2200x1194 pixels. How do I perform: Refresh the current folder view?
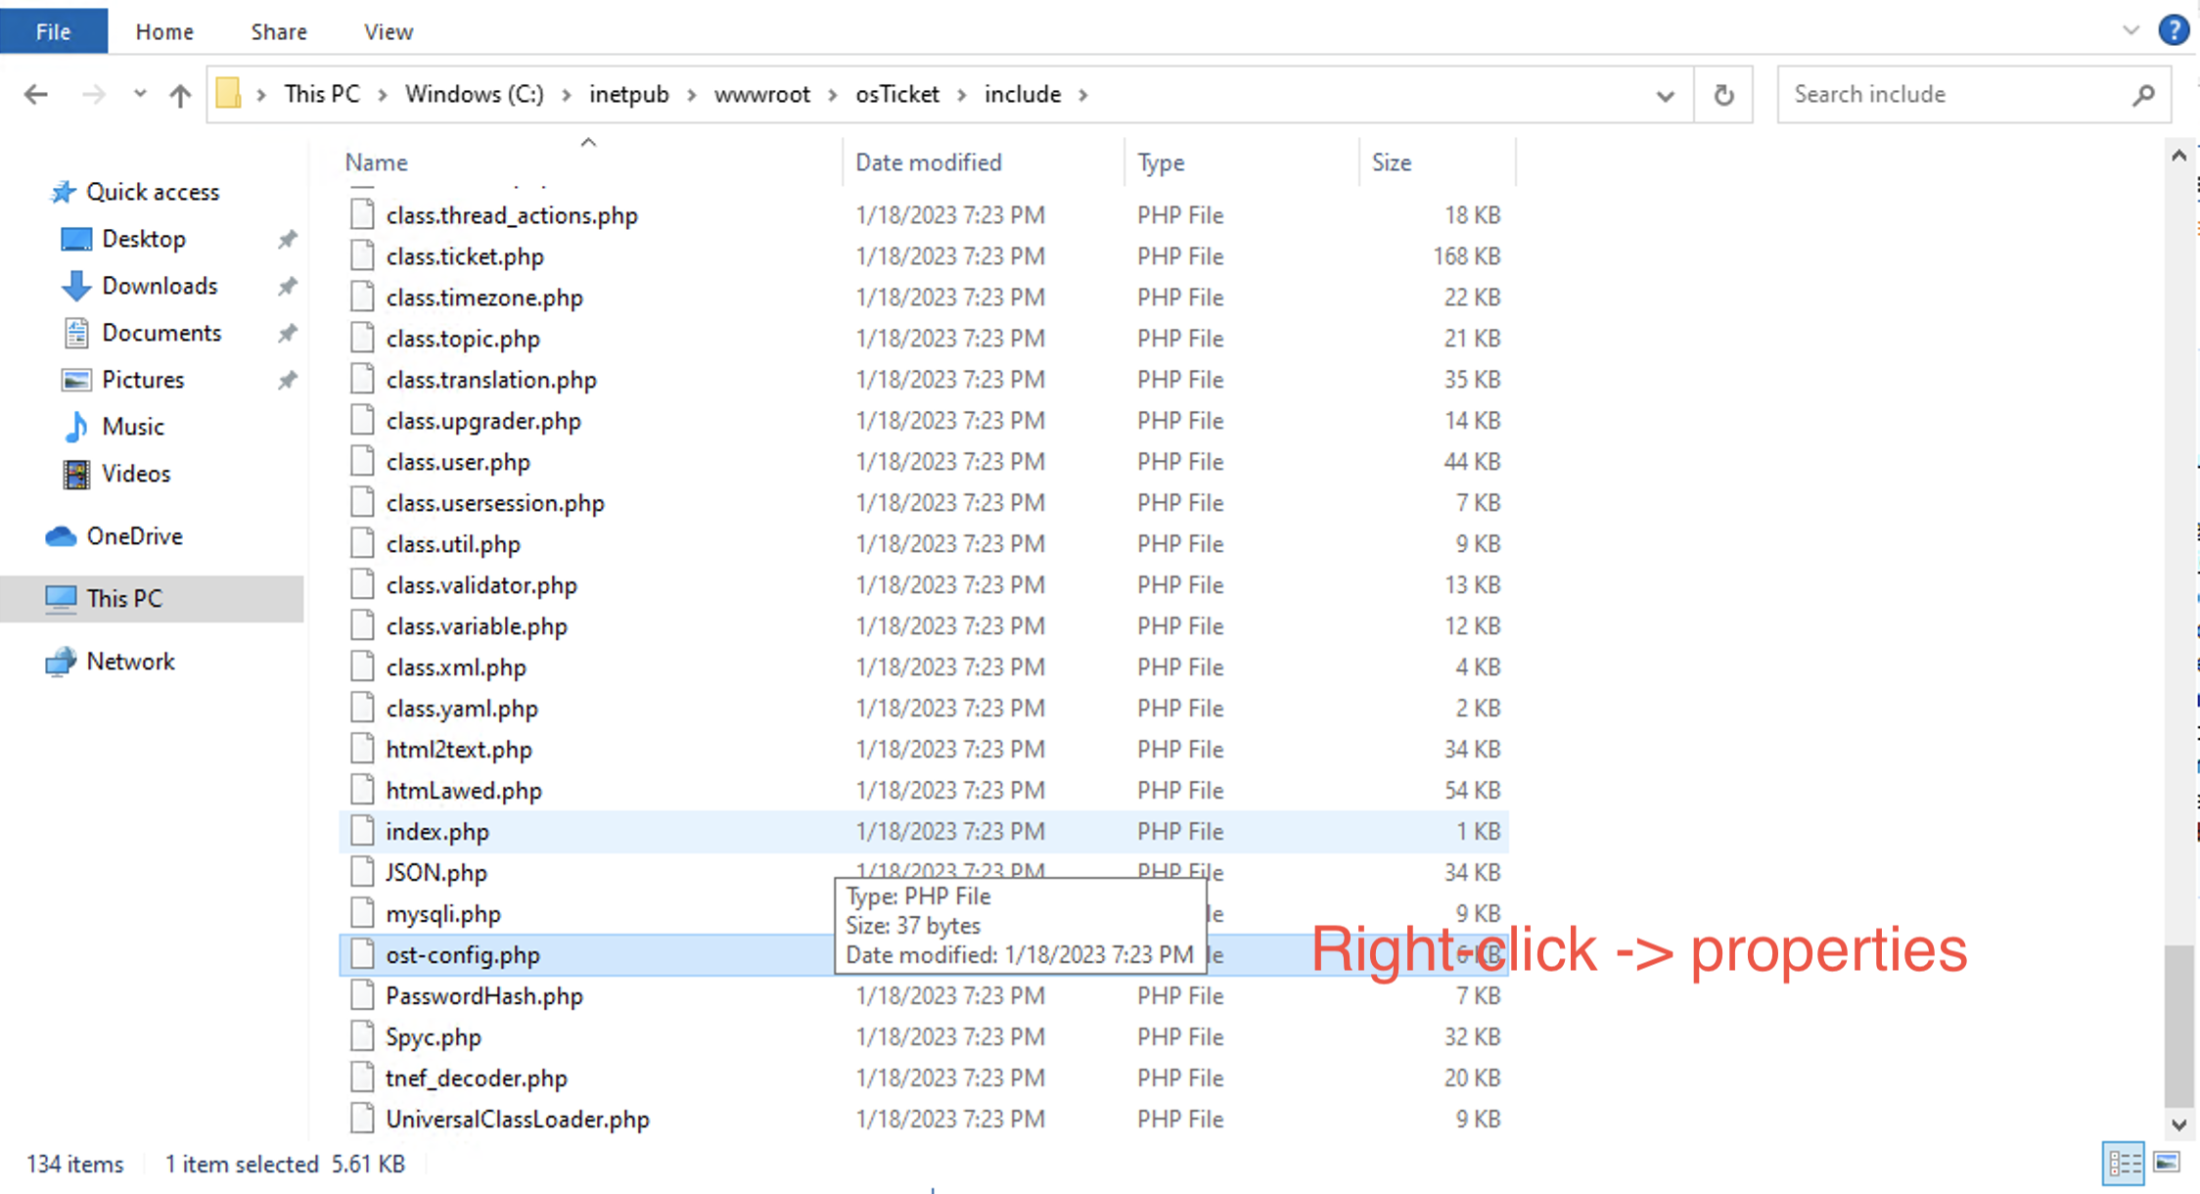click(x=1723, y=94)
